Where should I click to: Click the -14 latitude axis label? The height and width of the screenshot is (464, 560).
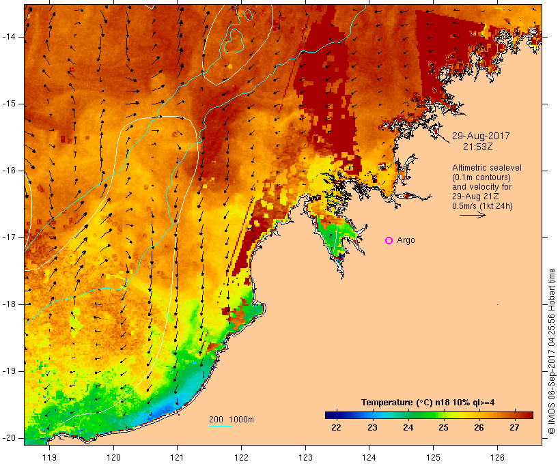pyautogui.click(x=9, y=37)
